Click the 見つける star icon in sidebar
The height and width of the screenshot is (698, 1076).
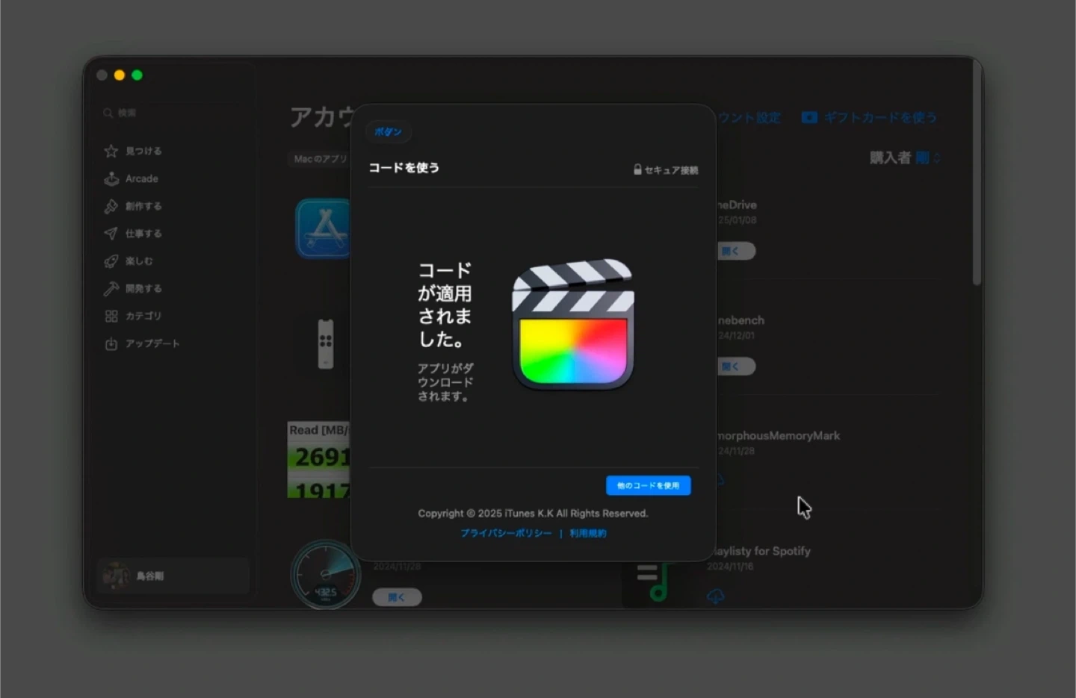pos(111,151)
